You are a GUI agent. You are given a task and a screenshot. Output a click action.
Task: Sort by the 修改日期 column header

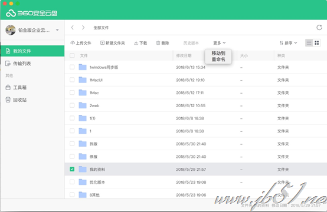pyautogui.click(x=184, y=55)
